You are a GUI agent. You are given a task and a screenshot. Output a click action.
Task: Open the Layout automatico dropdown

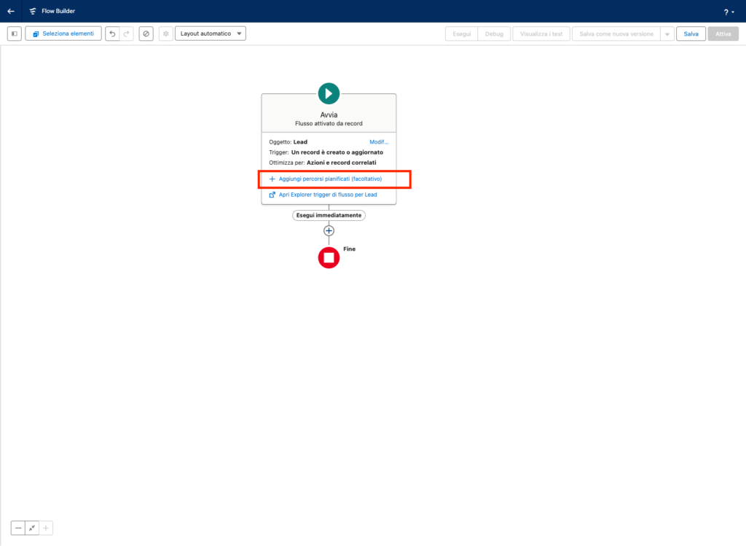click(x=210, y=34)
